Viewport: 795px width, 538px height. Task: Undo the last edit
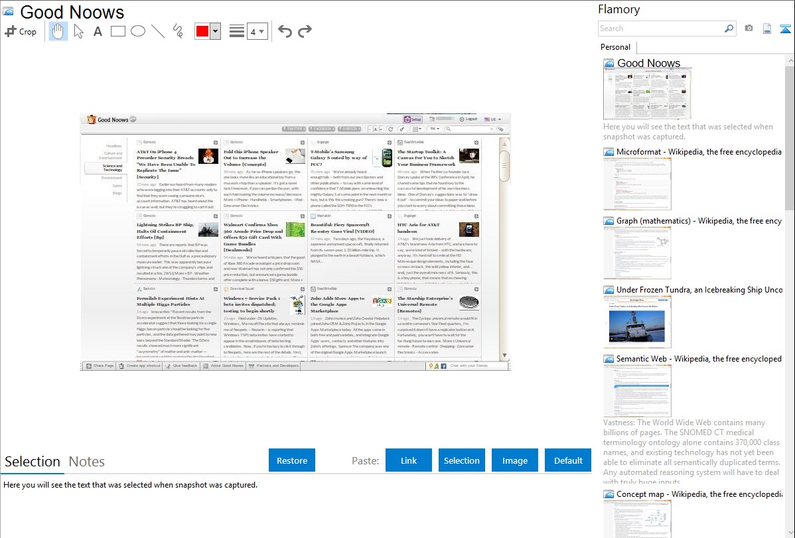click(285, 31)
